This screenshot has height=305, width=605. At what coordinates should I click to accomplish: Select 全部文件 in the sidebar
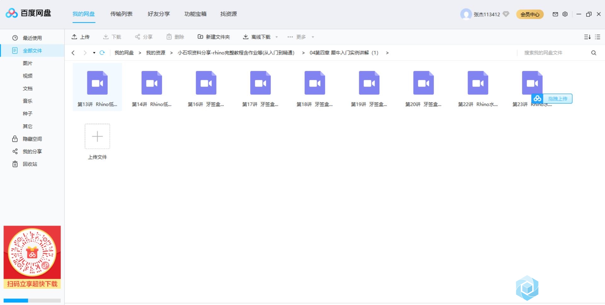pos(32,50)
